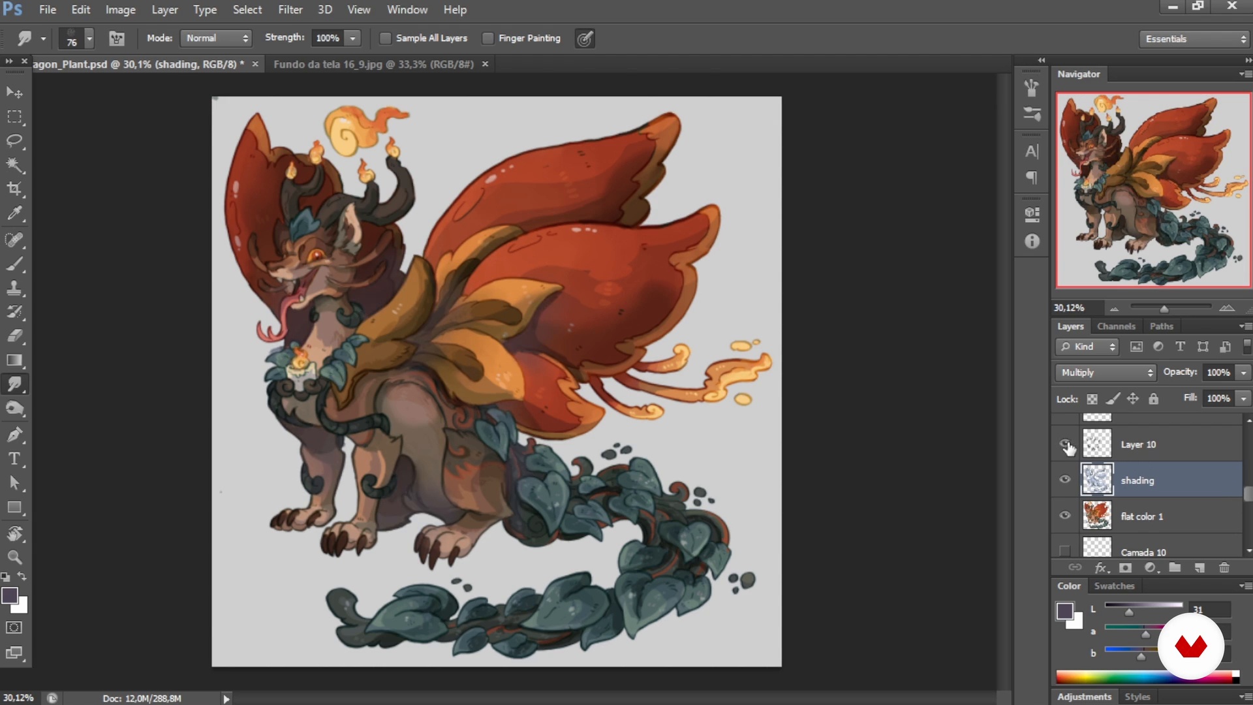Select the Path Selection tool
This screenshot has width=1253, height=705.
(x=14, y=483)
